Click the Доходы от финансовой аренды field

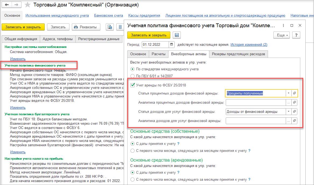click(256, 111)
